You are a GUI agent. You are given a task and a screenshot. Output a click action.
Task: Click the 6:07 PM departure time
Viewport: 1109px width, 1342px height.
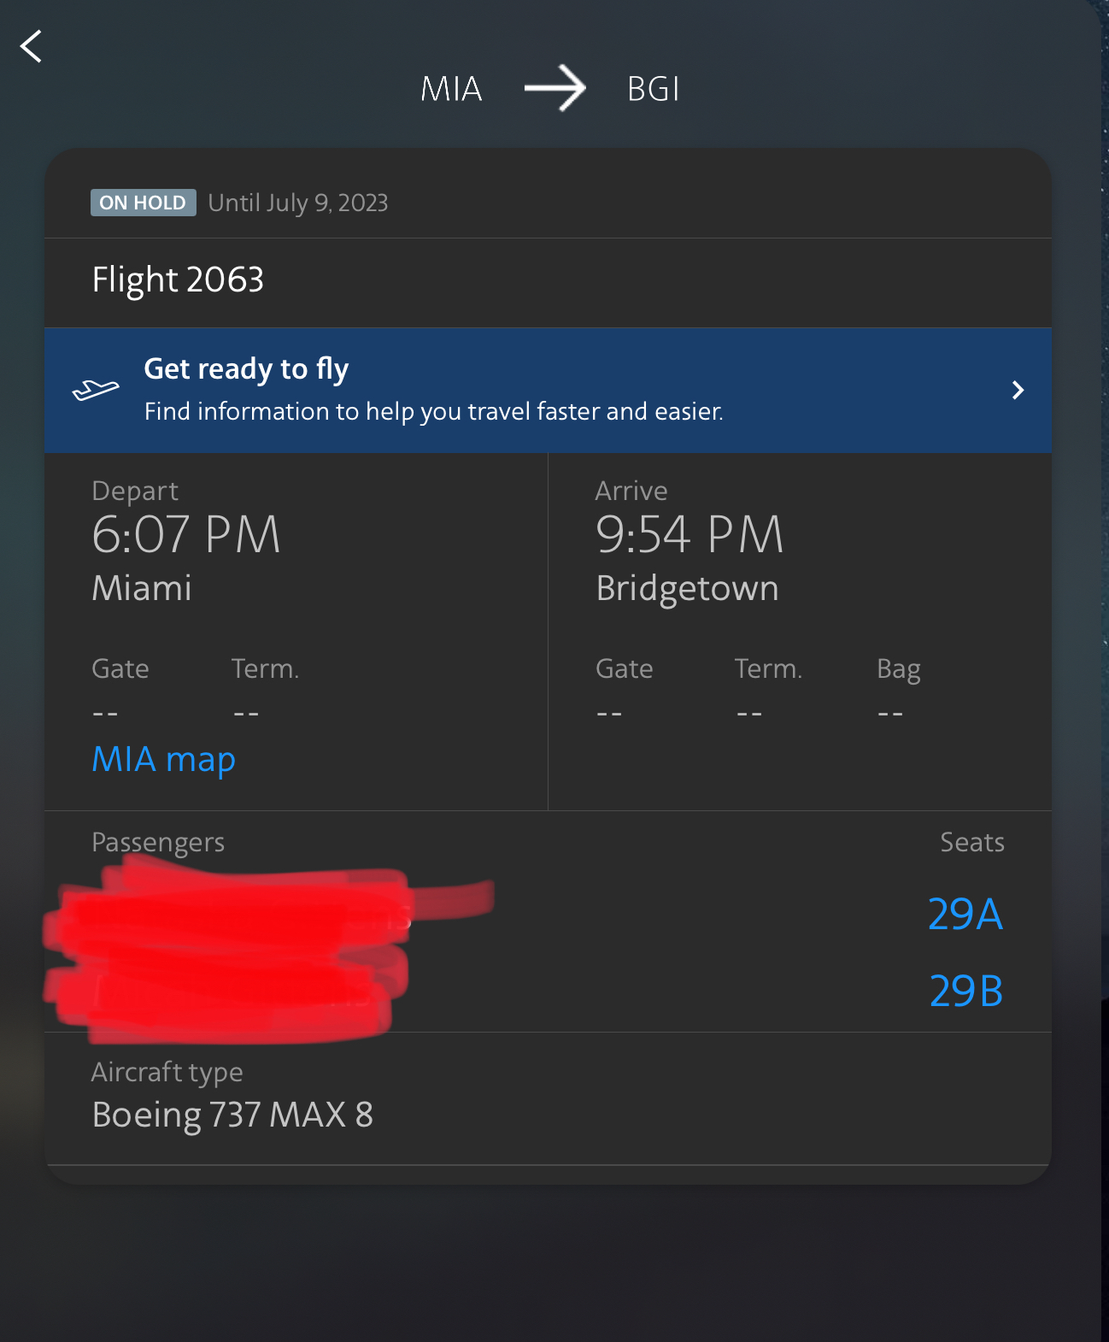pyautogui.click(x=186, y=534)
